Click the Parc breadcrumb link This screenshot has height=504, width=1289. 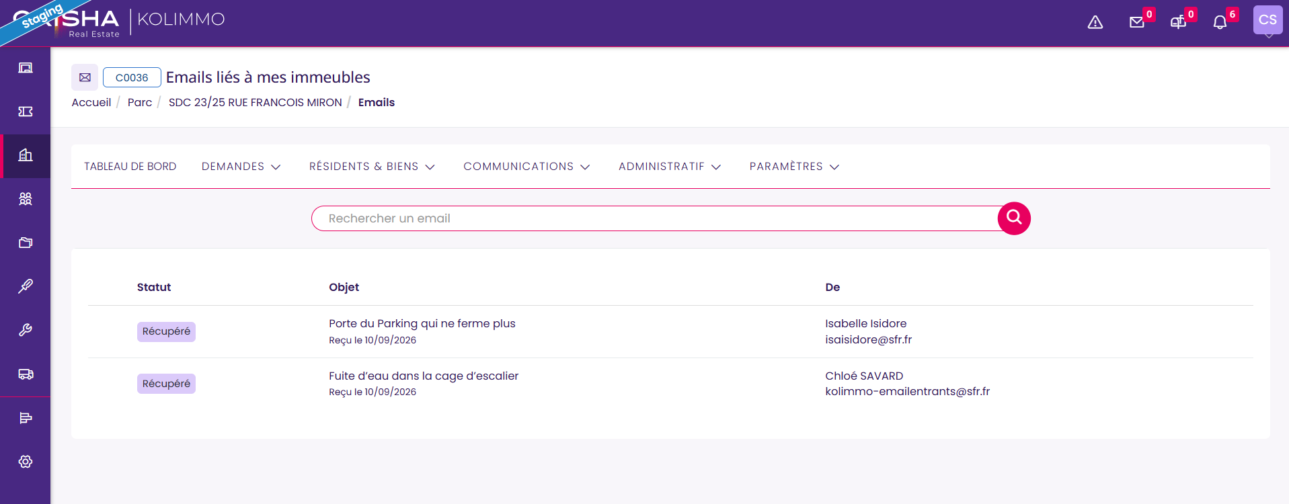tap(140, 102)
